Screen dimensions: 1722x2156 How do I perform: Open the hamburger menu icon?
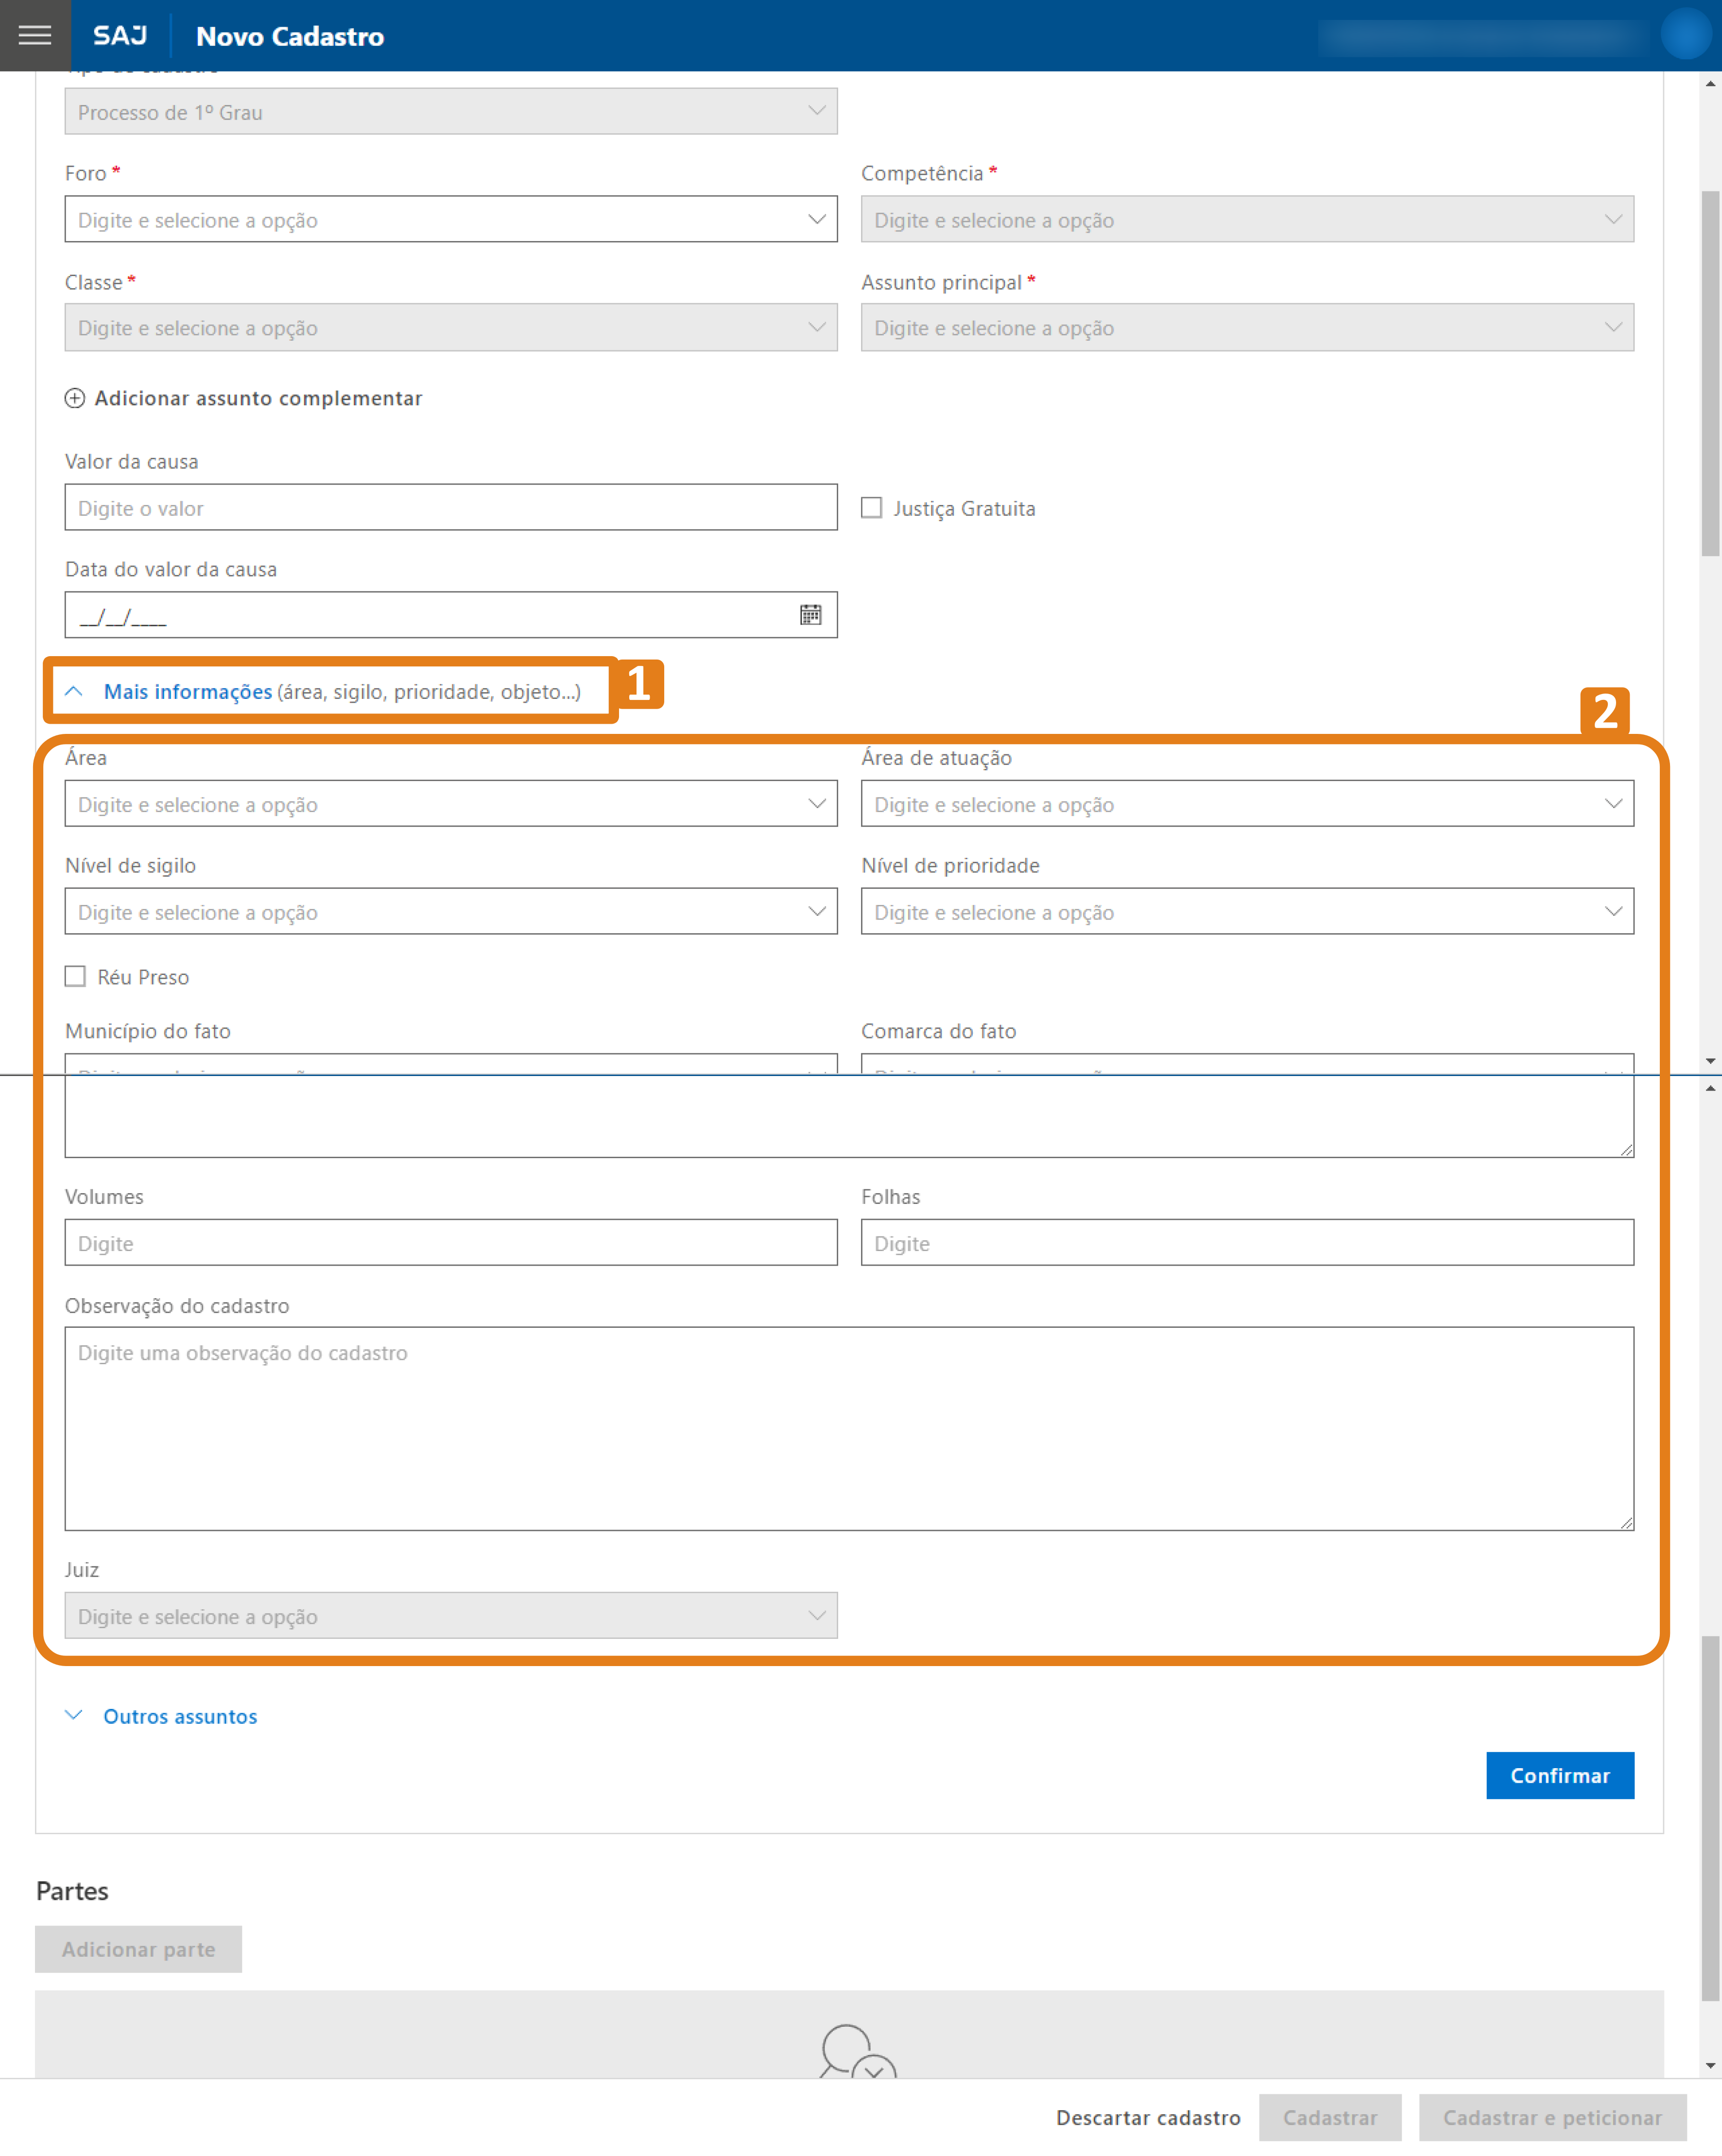pos(35,35)
